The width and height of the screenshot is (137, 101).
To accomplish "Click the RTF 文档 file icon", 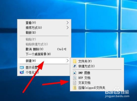I will [x=75, y=78].
